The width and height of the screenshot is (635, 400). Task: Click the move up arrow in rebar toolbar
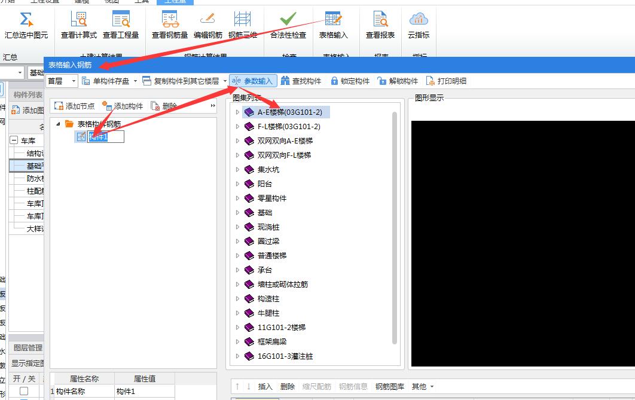point(237,387)
